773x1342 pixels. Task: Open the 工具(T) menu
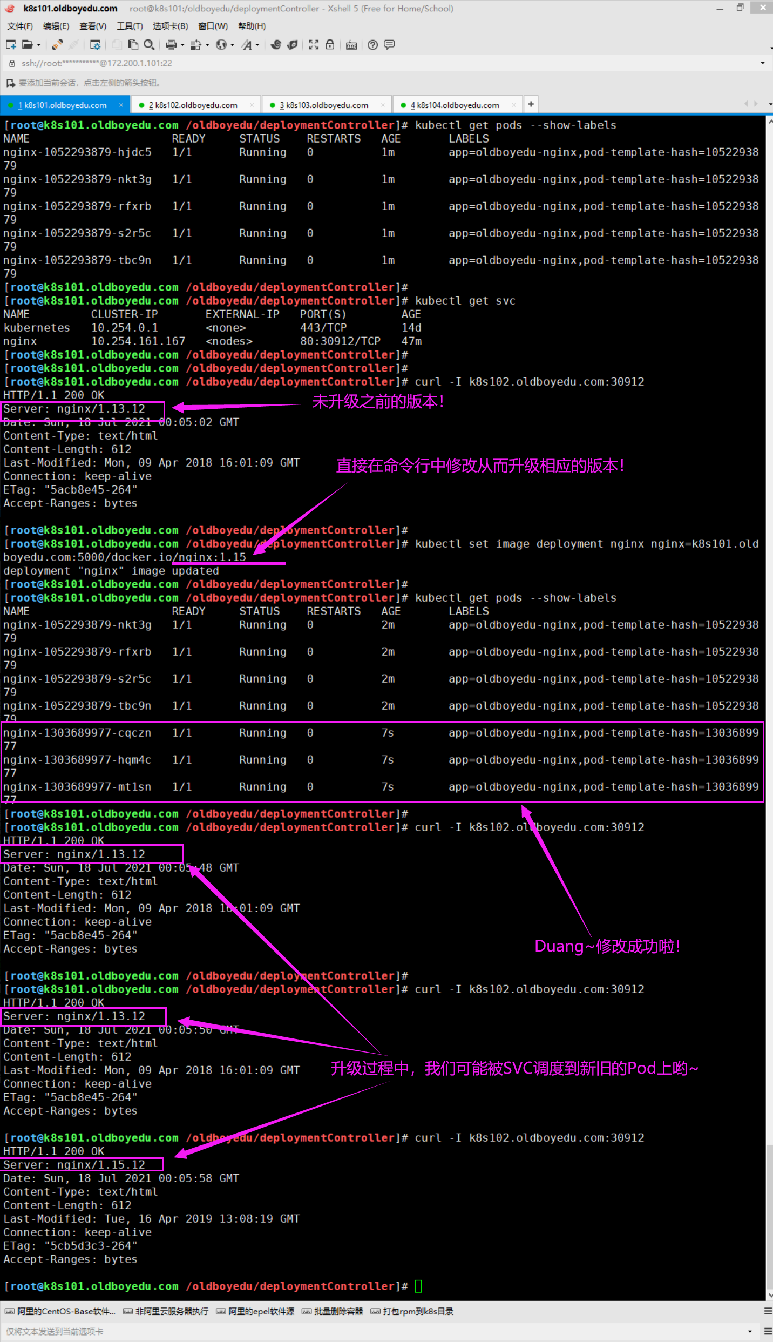pyautogui.click(x=130, y=26)
